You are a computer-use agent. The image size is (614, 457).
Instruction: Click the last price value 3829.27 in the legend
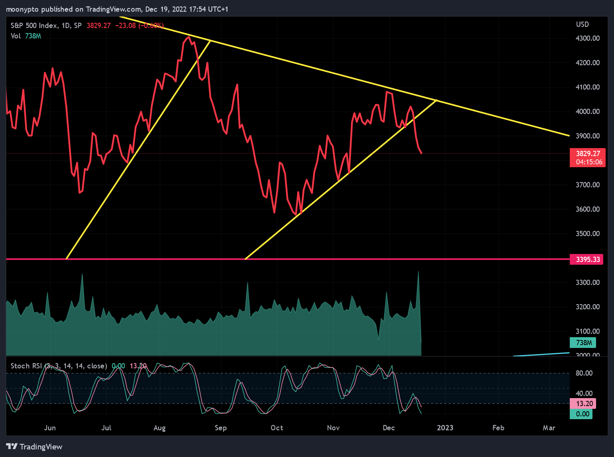[98, 25]
